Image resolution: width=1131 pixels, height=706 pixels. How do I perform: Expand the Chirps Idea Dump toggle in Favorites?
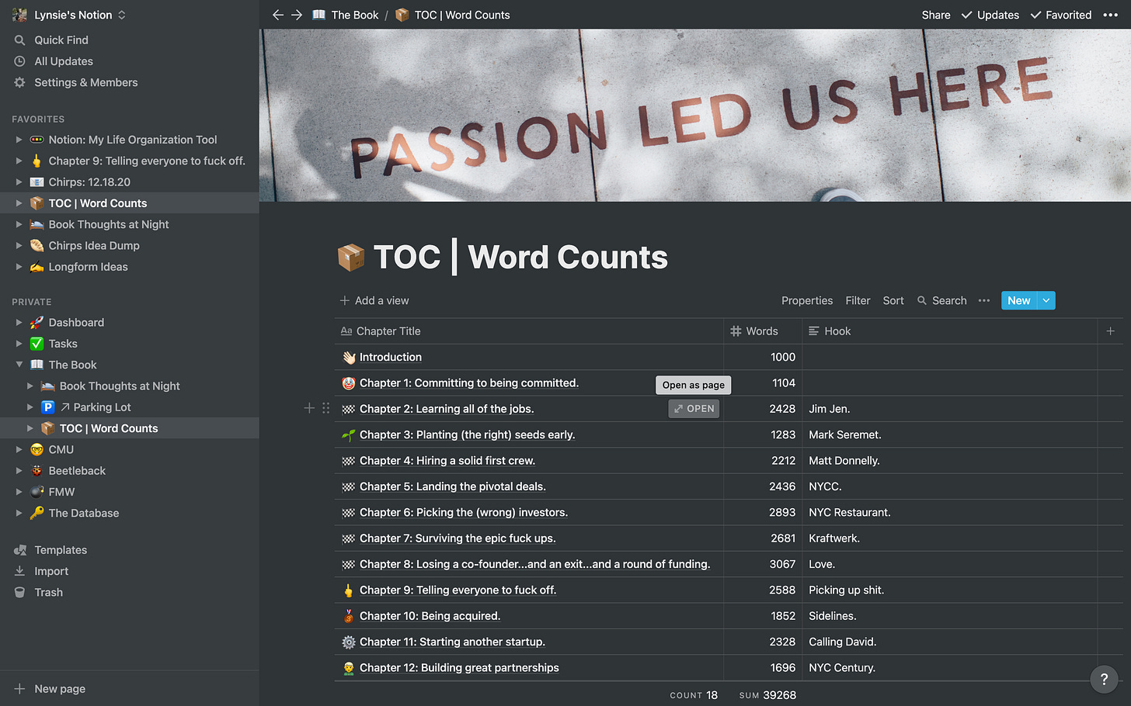[19, 246]
